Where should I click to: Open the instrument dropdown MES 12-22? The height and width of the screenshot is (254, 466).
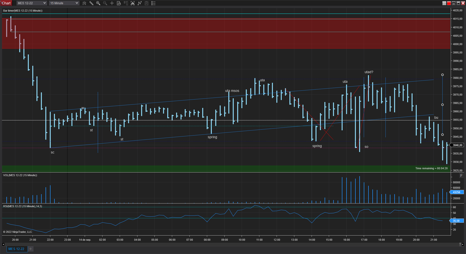coord(32,3)
